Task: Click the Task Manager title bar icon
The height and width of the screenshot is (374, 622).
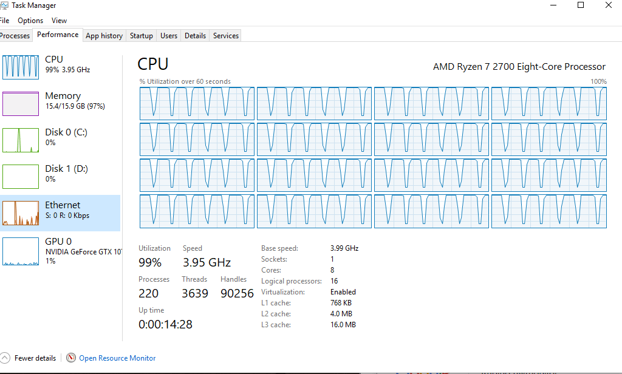Action: tap(6, 5)
